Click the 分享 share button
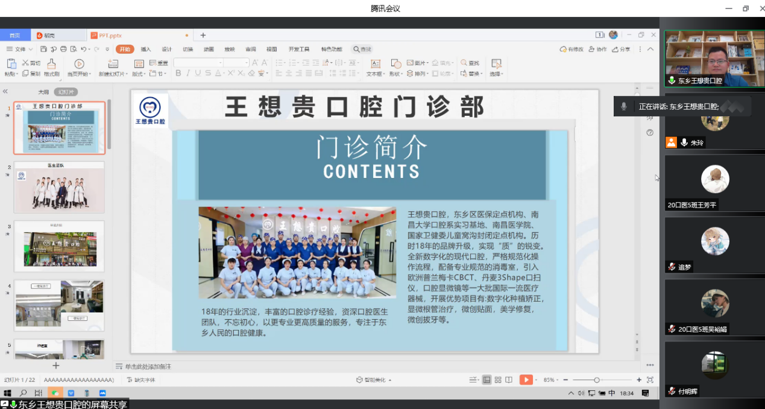Viewport: 765px width, 409px height. tap(622, 49)
